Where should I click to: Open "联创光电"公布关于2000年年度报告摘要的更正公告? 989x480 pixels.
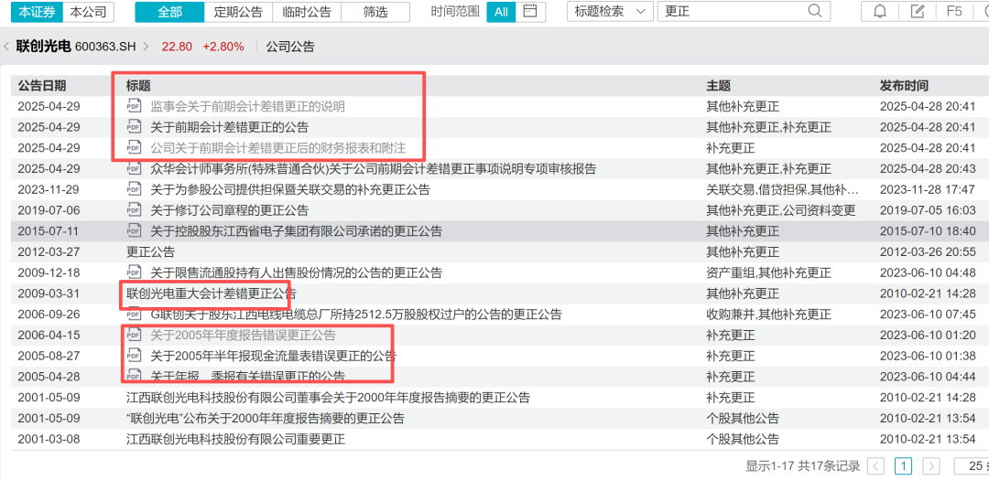click(x=265, y=418)
